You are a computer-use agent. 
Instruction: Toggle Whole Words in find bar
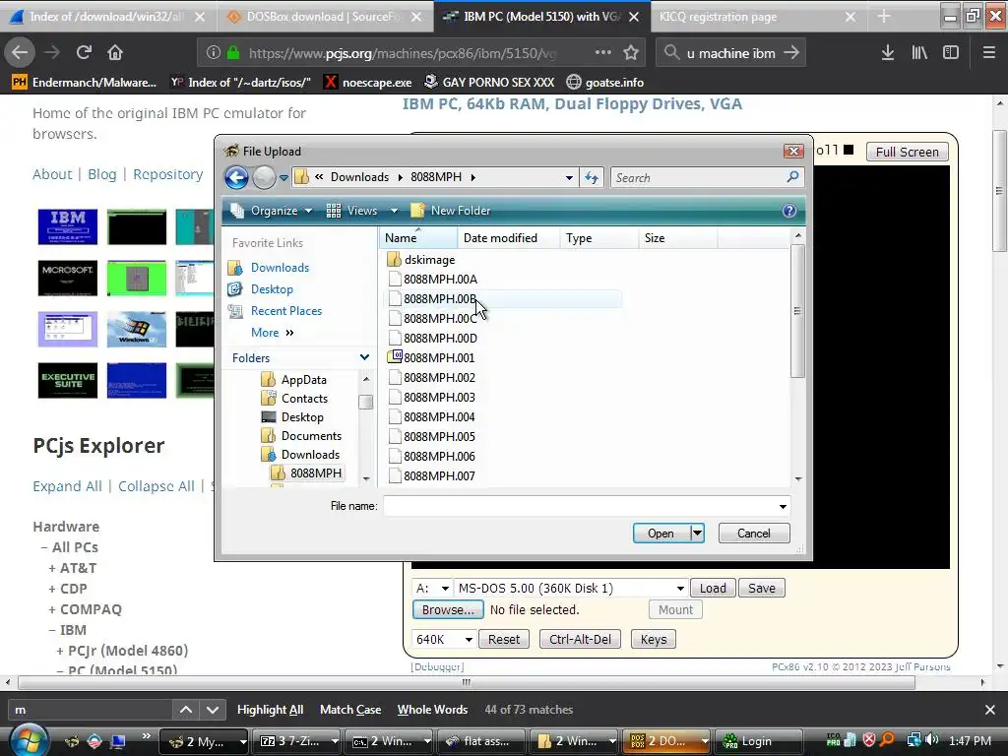[x=432, y=710]
